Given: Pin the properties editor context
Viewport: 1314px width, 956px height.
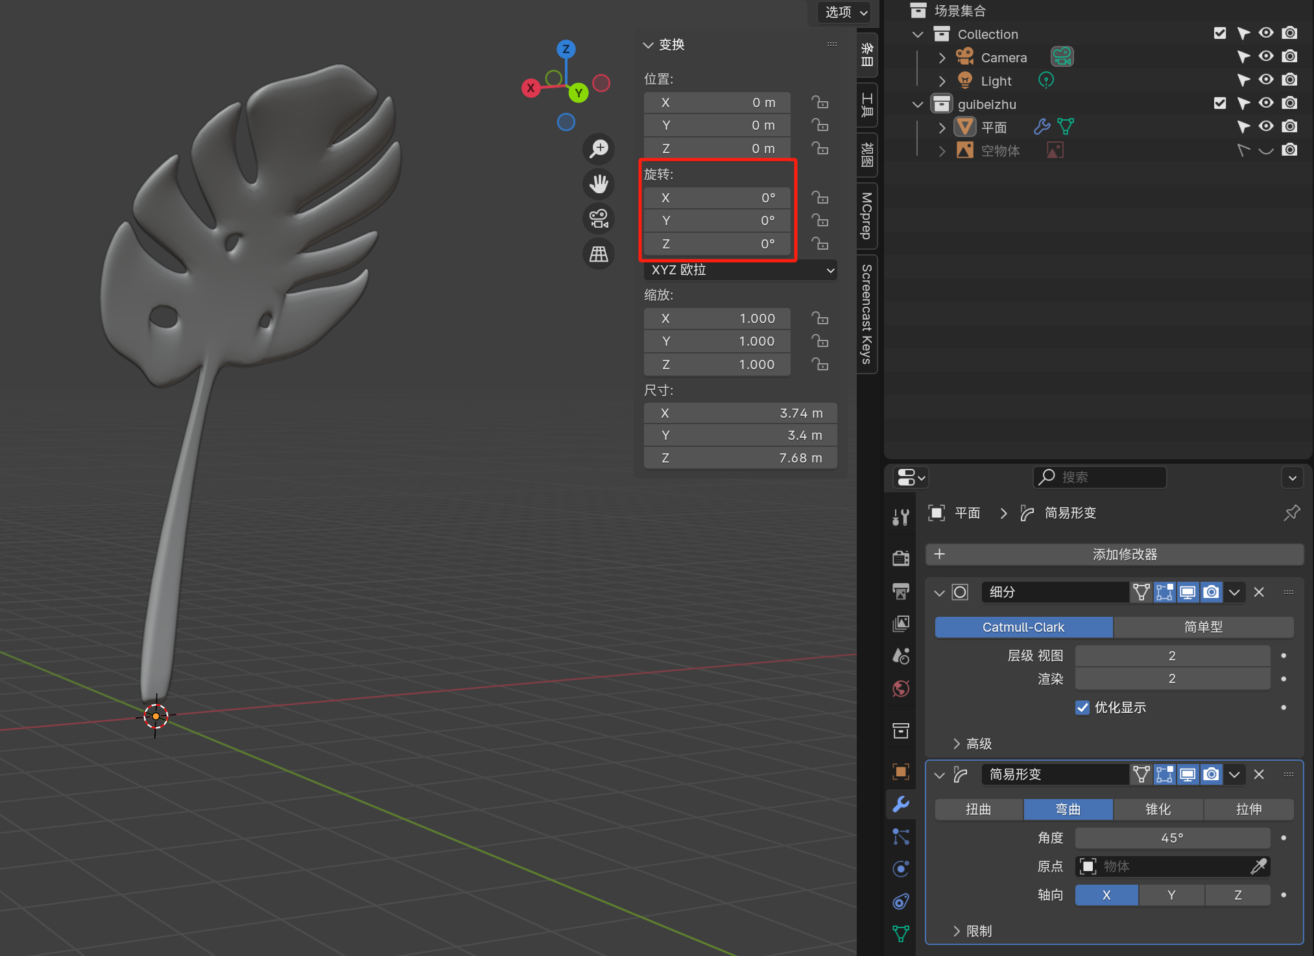Looking at the screenshot, I should [1291, 513].
